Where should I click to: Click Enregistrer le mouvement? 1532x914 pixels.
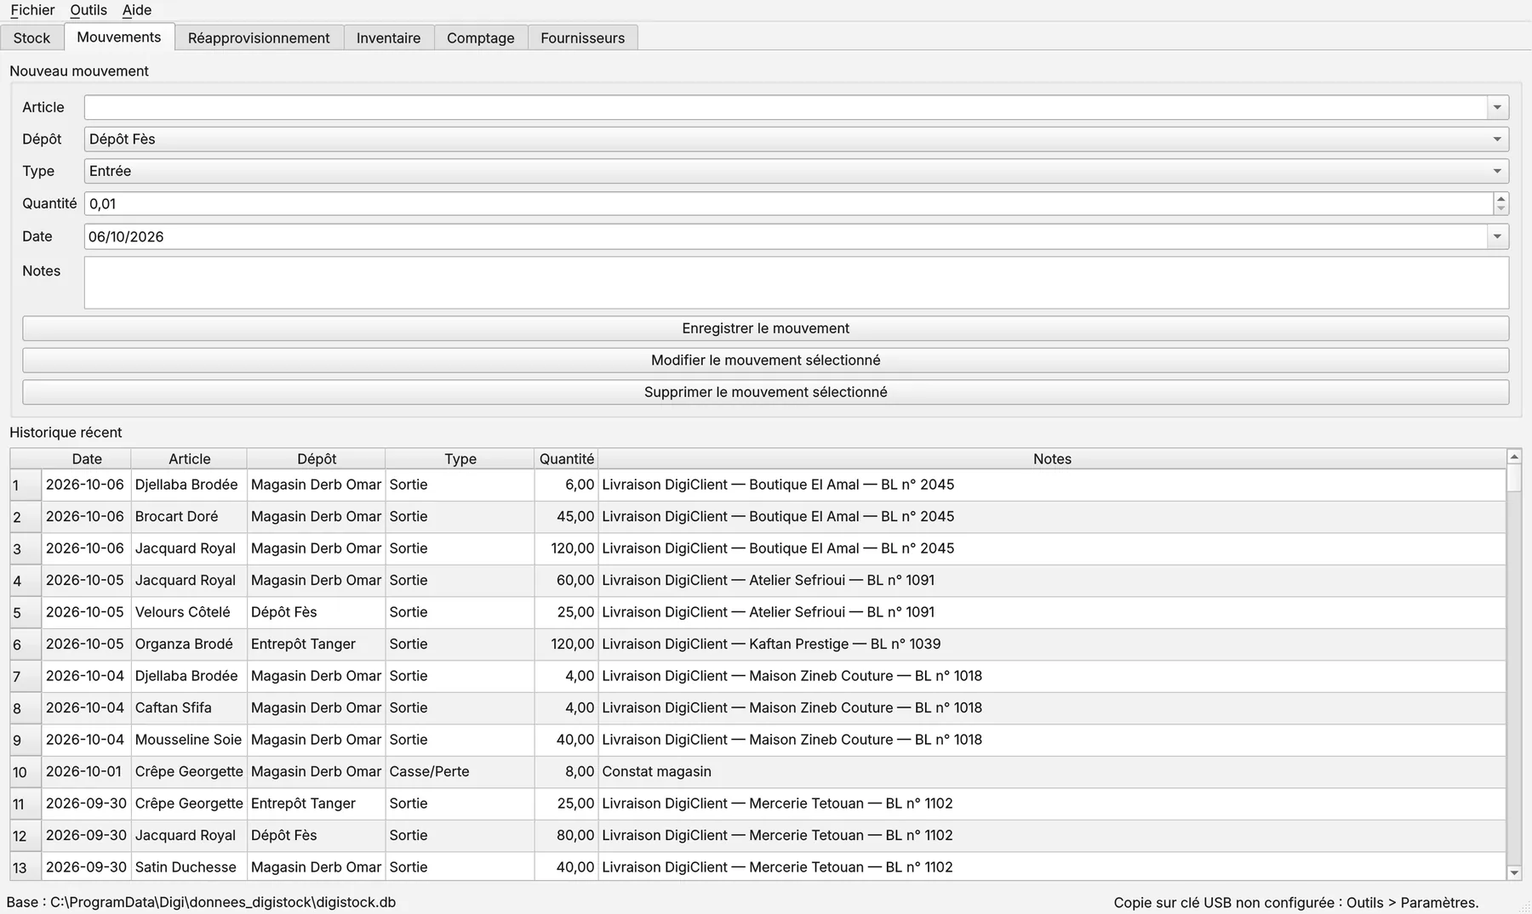766,328
